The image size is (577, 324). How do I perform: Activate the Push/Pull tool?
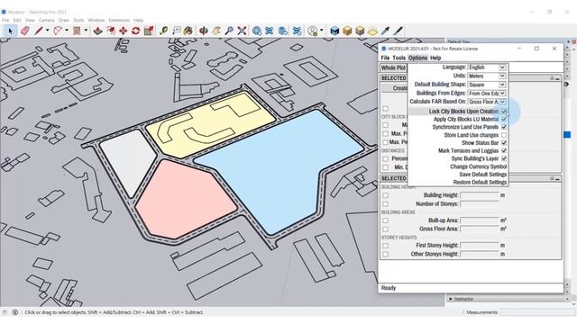coord(98,31)
